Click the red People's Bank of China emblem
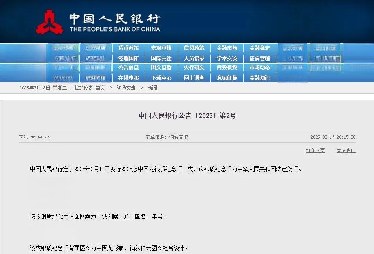This screenshot has width=374, height=254. click(x=50, y=22)
